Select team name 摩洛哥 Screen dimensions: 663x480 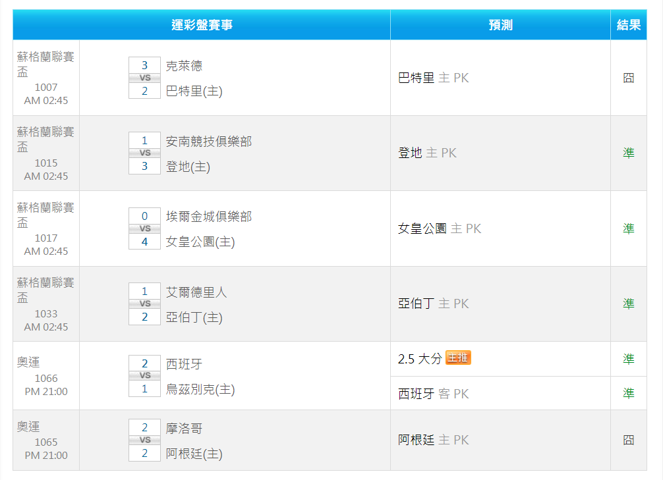pos(184,429)
